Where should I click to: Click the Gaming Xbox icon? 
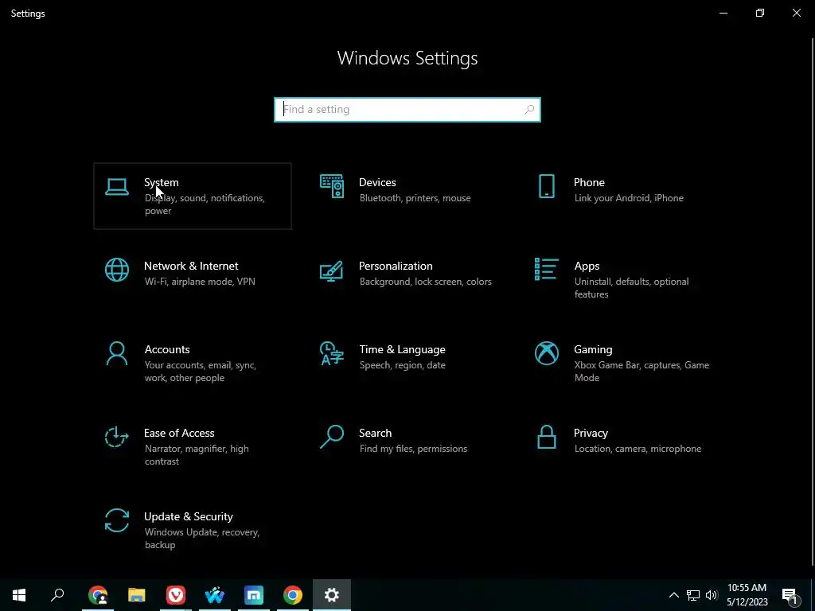(546, 353)
